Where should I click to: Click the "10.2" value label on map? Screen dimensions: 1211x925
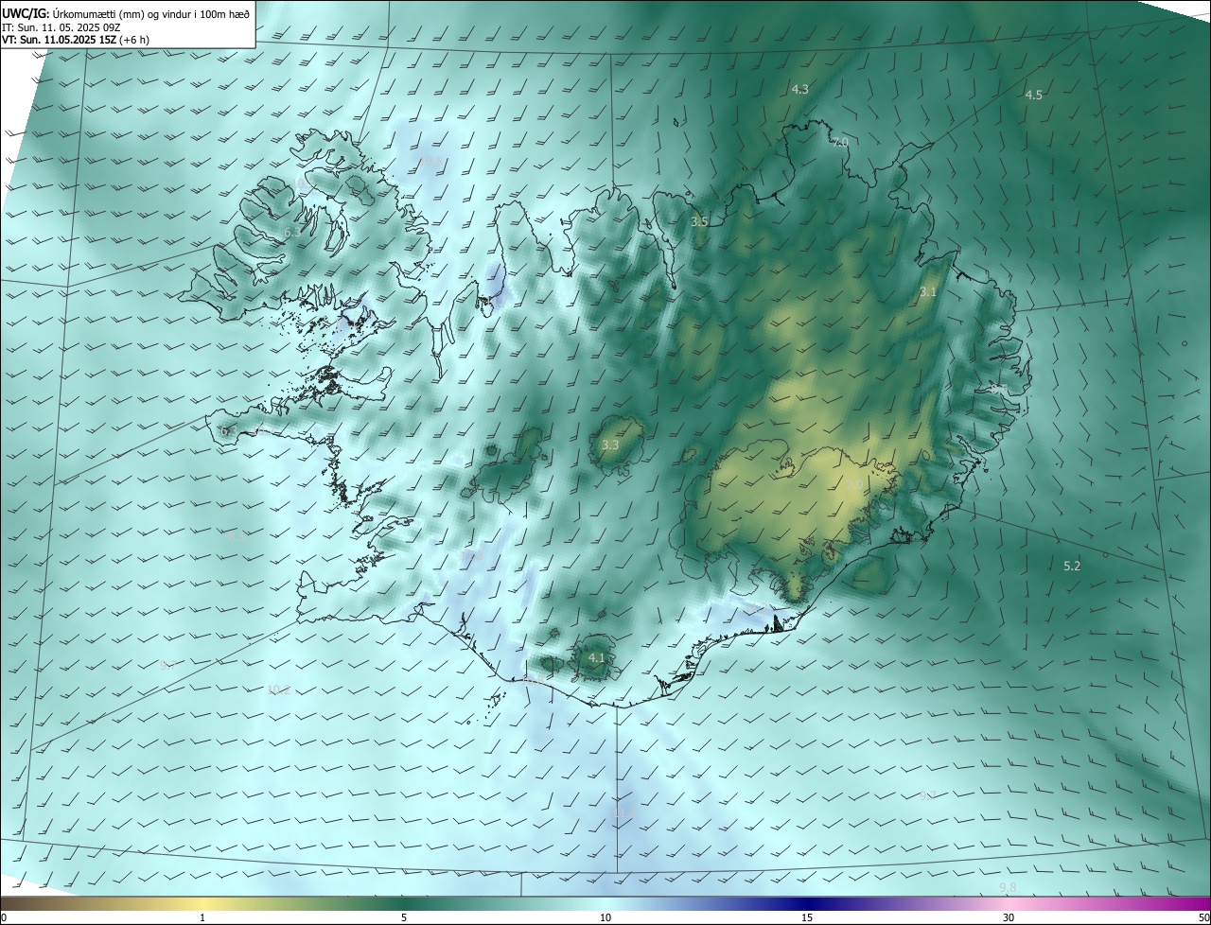coord(278,689)
